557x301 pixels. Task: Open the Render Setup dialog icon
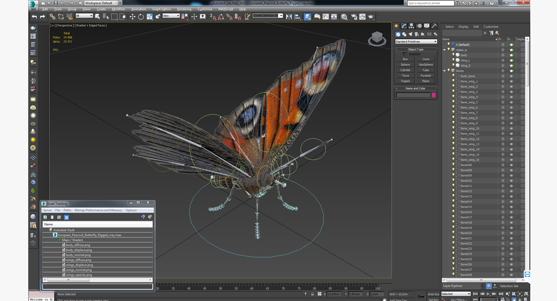point(354,17)
